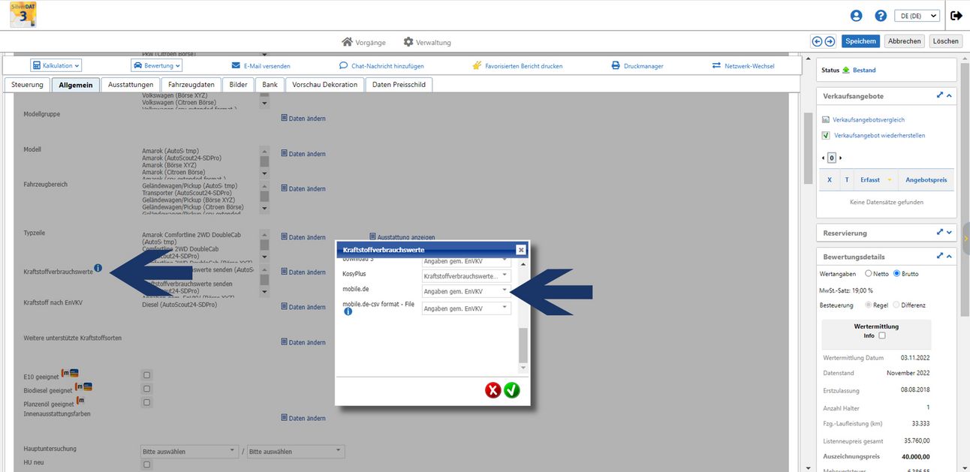This screenshot has height=472, width=970.
Task: Click info icon beside Kraftstoffverbrauchswerte label
Action: click(x=98, y=269)
